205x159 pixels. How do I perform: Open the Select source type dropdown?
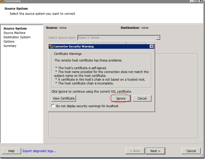[x=158, y=38]
